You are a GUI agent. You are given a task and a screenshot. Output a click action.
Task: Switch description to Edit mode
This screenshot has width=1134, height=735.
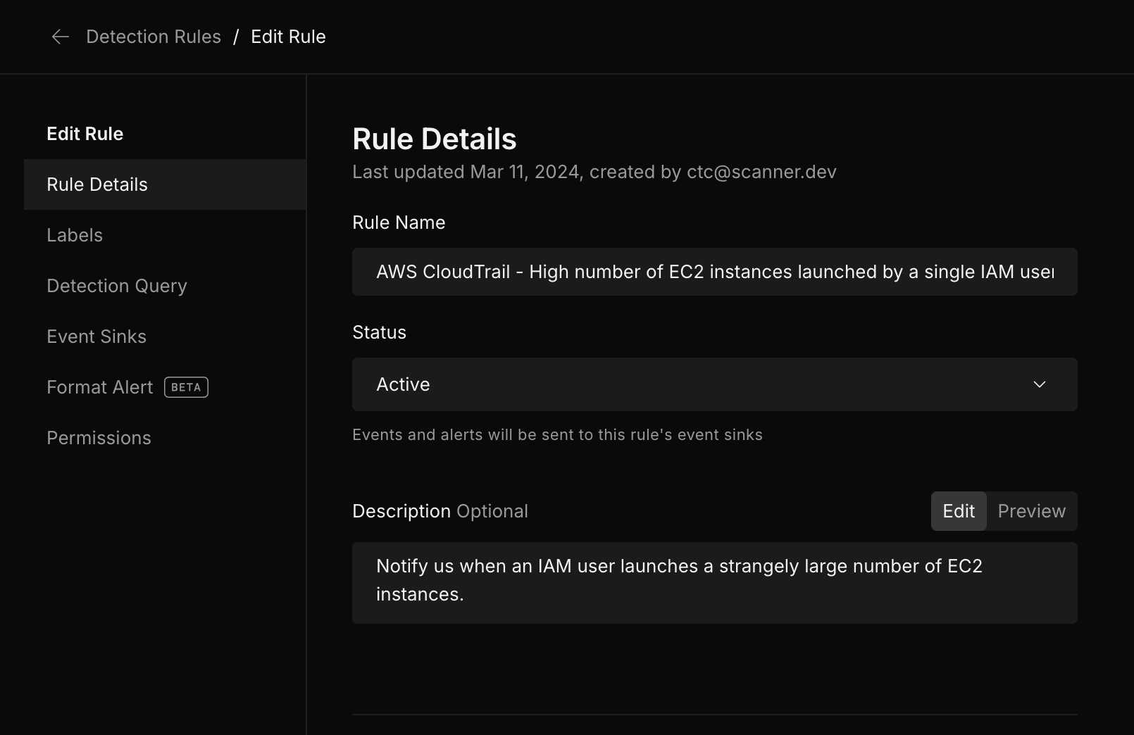tap(959, 511)
